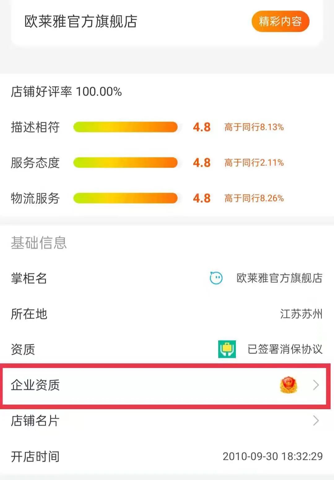Tap the 服务态度 rating bar
Screen dimensions: 334x480
[x=125, y=163]
